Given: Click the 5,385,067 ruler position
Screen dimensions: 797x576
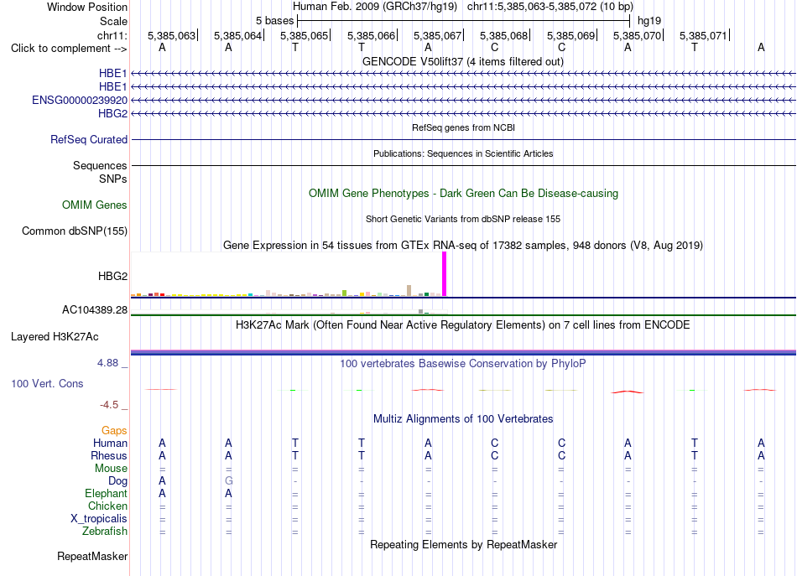Looking at the screenshot, I should [438, 35].
